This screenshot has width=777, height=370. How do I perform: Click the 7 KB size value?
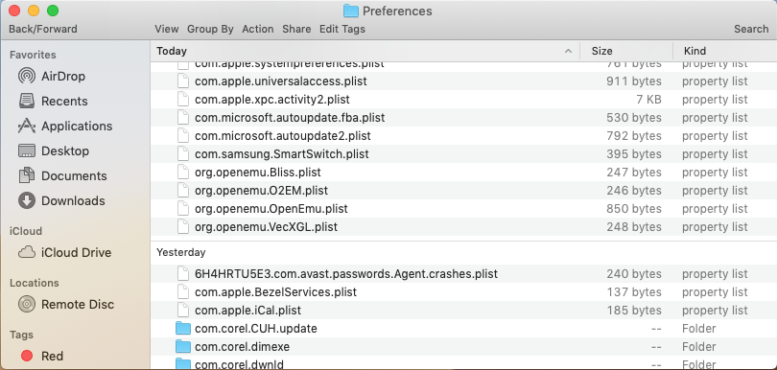pos(648,100)
